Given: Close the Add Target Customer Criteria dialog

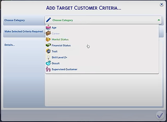Looking at the screenshot, I should click(161, 4).
